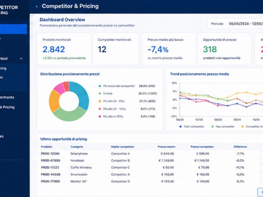Click the -11,1% difference value
Image resolution: width=263 pixels, height=197 pixels.
240,168
